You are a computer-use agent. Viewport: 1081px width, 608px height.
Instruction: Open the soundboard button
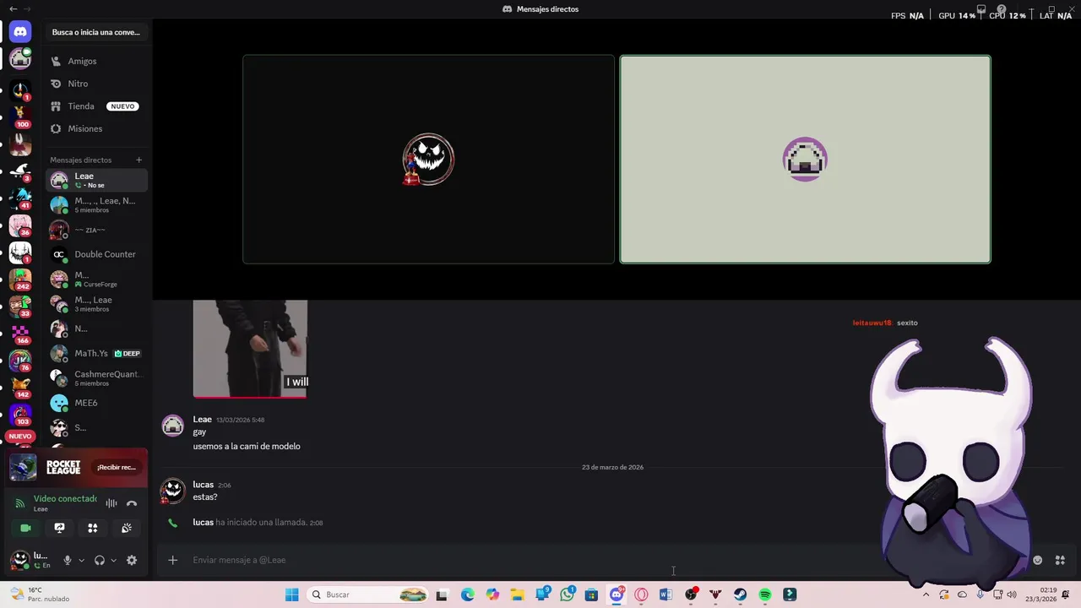(127, 528)
